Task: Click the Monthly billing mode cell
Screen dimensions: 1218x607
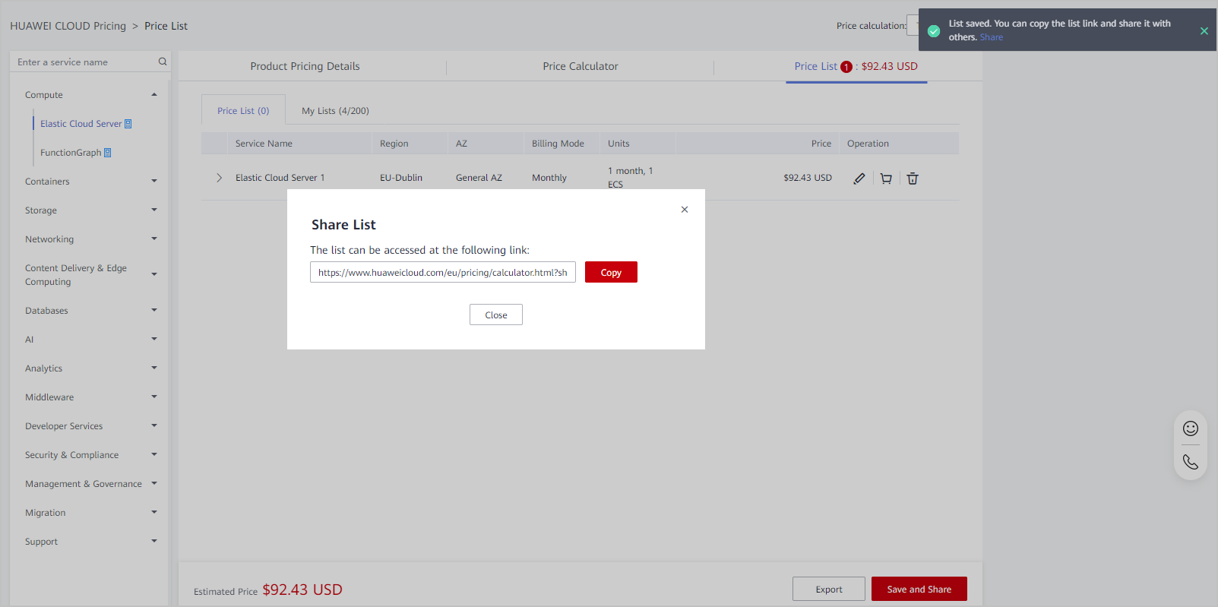Action: tap(549, 178)
